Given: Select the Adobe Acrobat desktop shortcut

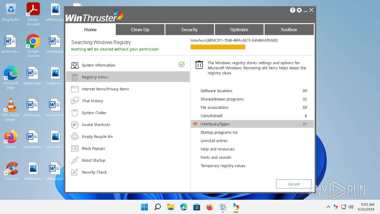Looking at the screenshot, I should [33, 14].
